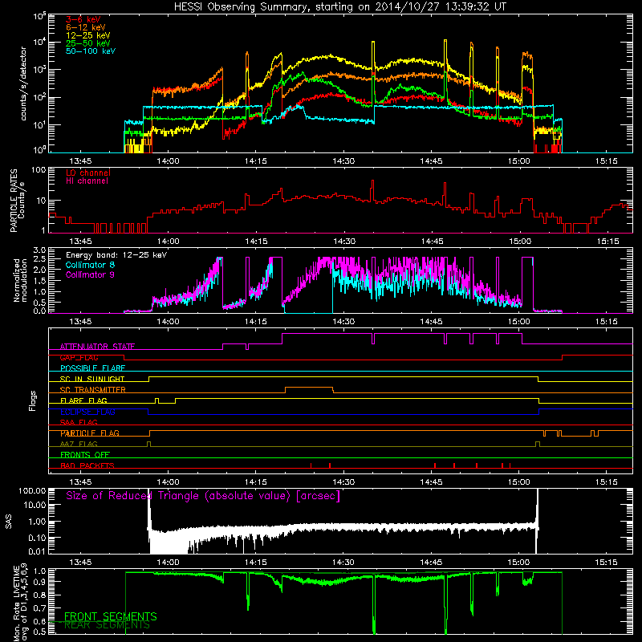Click the ECLIPSE_FLAG label
Screen dimensions: 642x642
pos(87,412)
